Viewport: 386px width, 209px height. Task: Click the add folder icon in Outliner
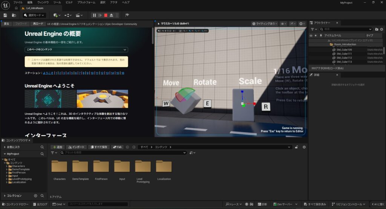tap(376, 29)
